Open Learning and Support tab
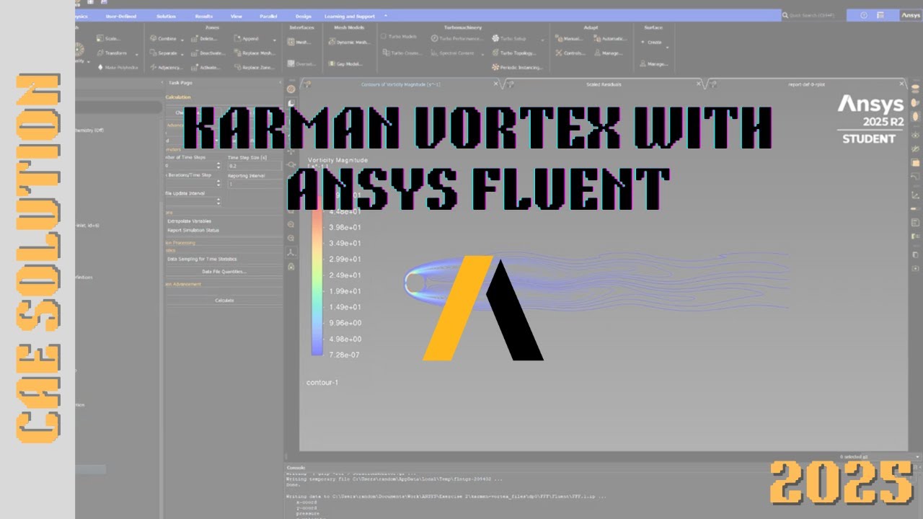The image size is (923, 519). [x=350, y=16]
